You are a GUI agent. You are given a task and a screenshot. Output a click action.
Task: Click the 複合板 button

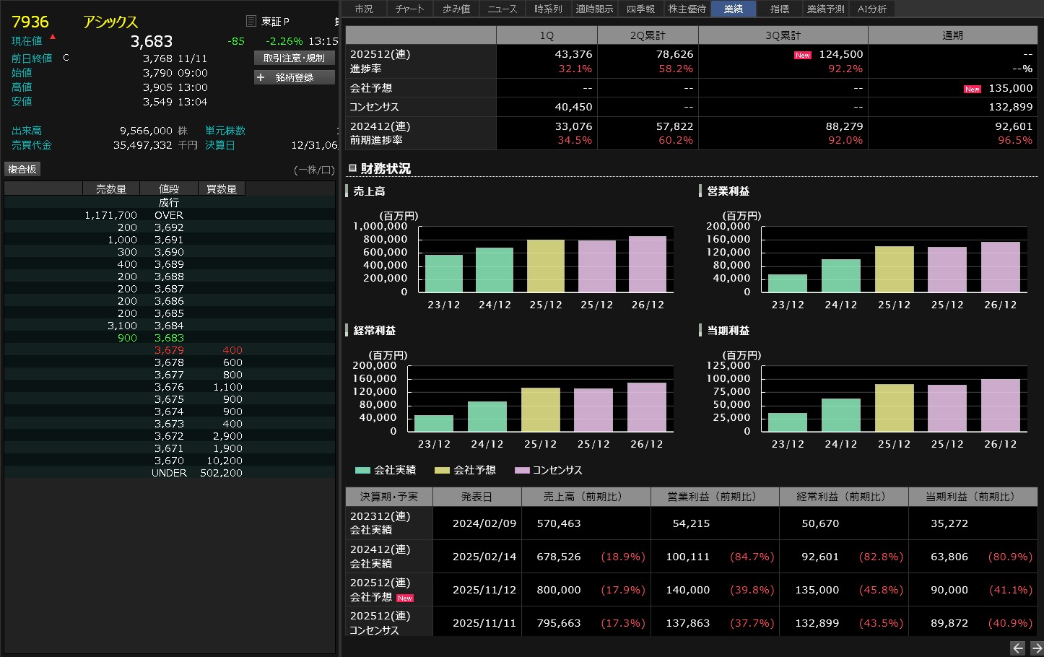22,169
